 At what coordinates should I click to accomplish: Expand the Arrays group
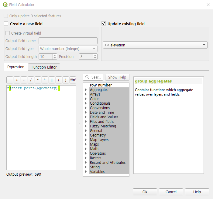(x=86, y=94)
